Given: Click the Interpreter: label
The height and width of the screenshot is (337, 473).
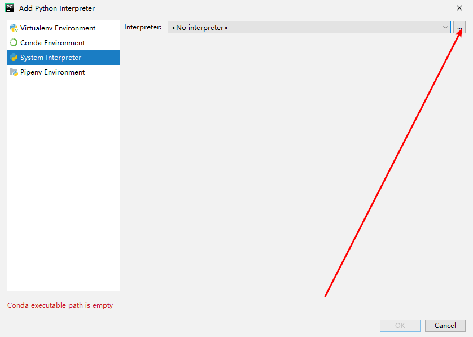Looking at the screenshot, I should point(143,27).
